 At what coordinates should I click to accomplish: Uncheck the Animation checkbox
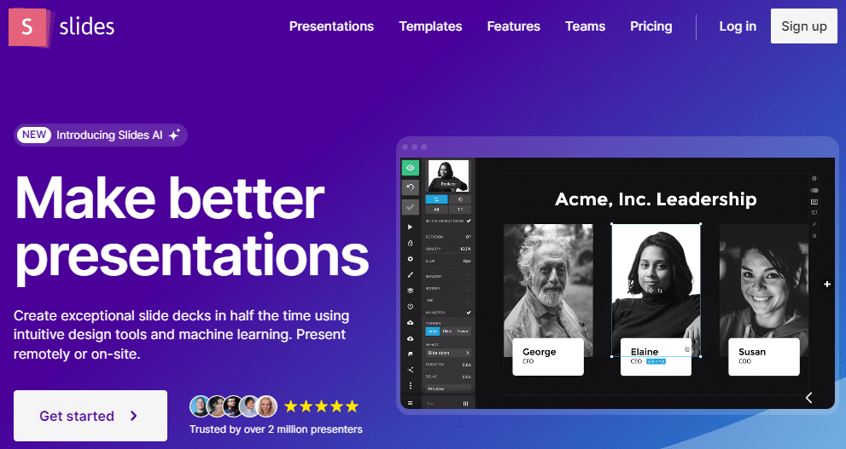pyautogui.click(x=469, y=313)
